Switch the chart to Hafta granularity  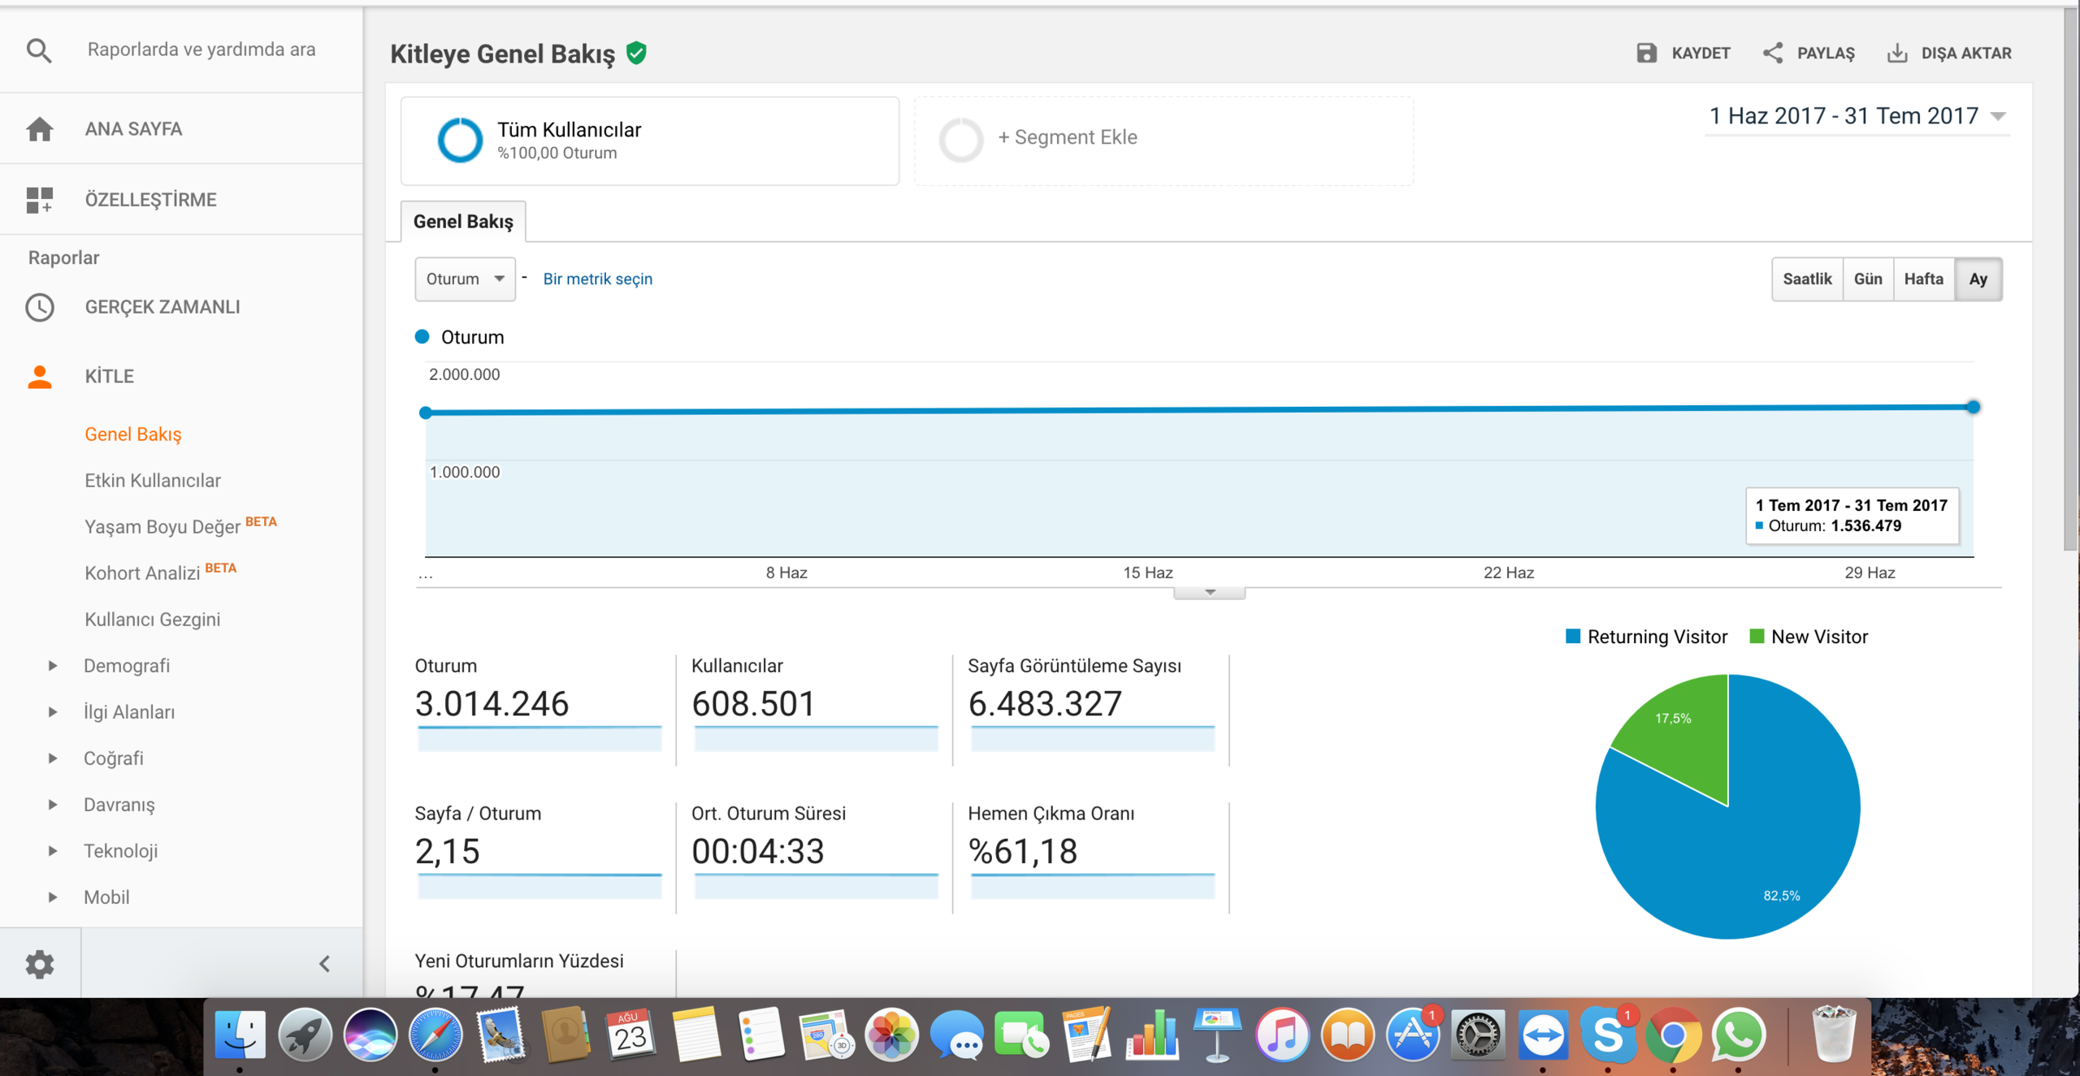1923,279
